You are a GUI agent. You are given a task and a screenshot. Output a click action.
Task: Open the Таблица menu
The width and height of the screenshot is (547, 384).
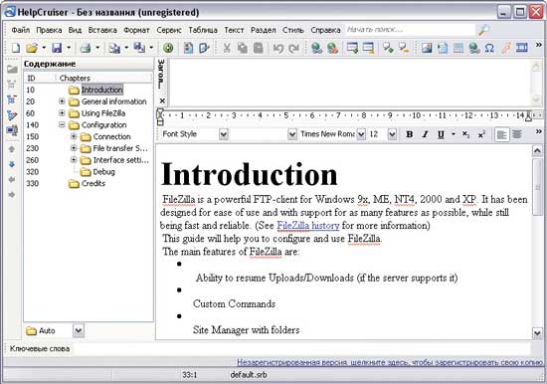click(203, 30)
